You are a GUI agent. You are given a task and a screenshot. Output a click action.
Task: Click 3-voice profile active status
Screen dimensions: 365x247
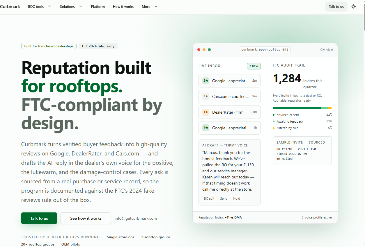[317, 217]
